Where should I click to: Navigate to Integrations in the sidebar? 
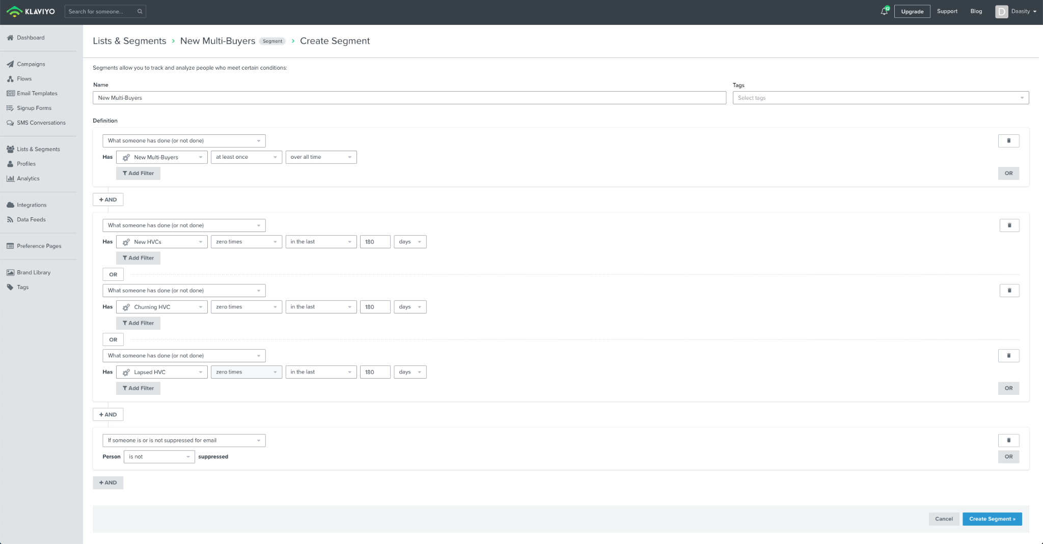point(32,205)
